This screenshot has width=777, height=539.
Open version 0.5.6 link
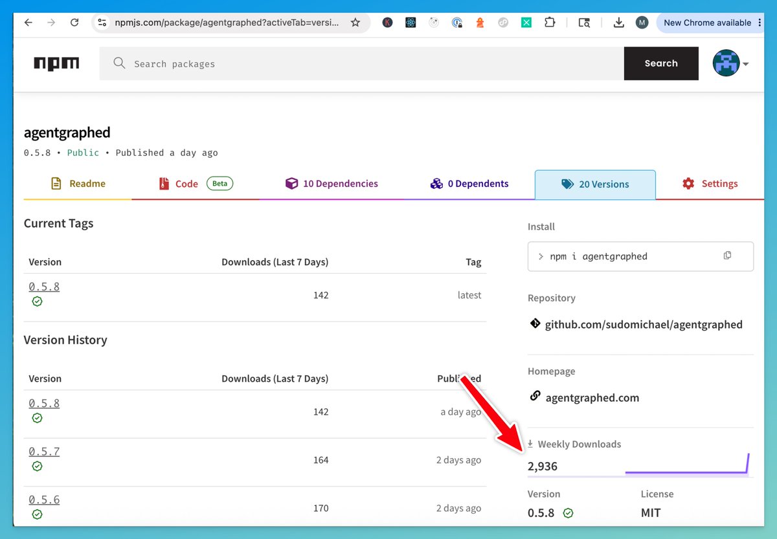44,500
